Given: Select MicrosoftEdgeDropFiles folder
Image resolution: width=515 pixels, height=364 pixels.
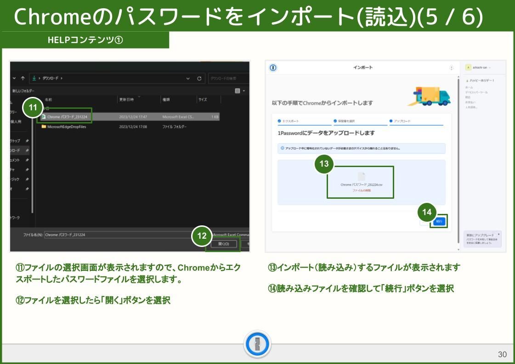Looking at the screenshot, I should (x=67, y=127).
